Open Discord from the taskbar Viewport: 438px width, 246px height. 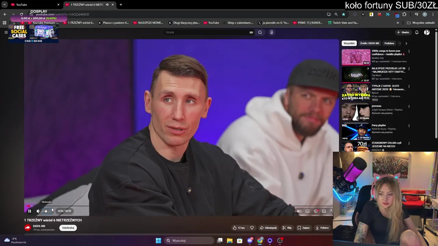pyautogui.click(x=250, y=241)
